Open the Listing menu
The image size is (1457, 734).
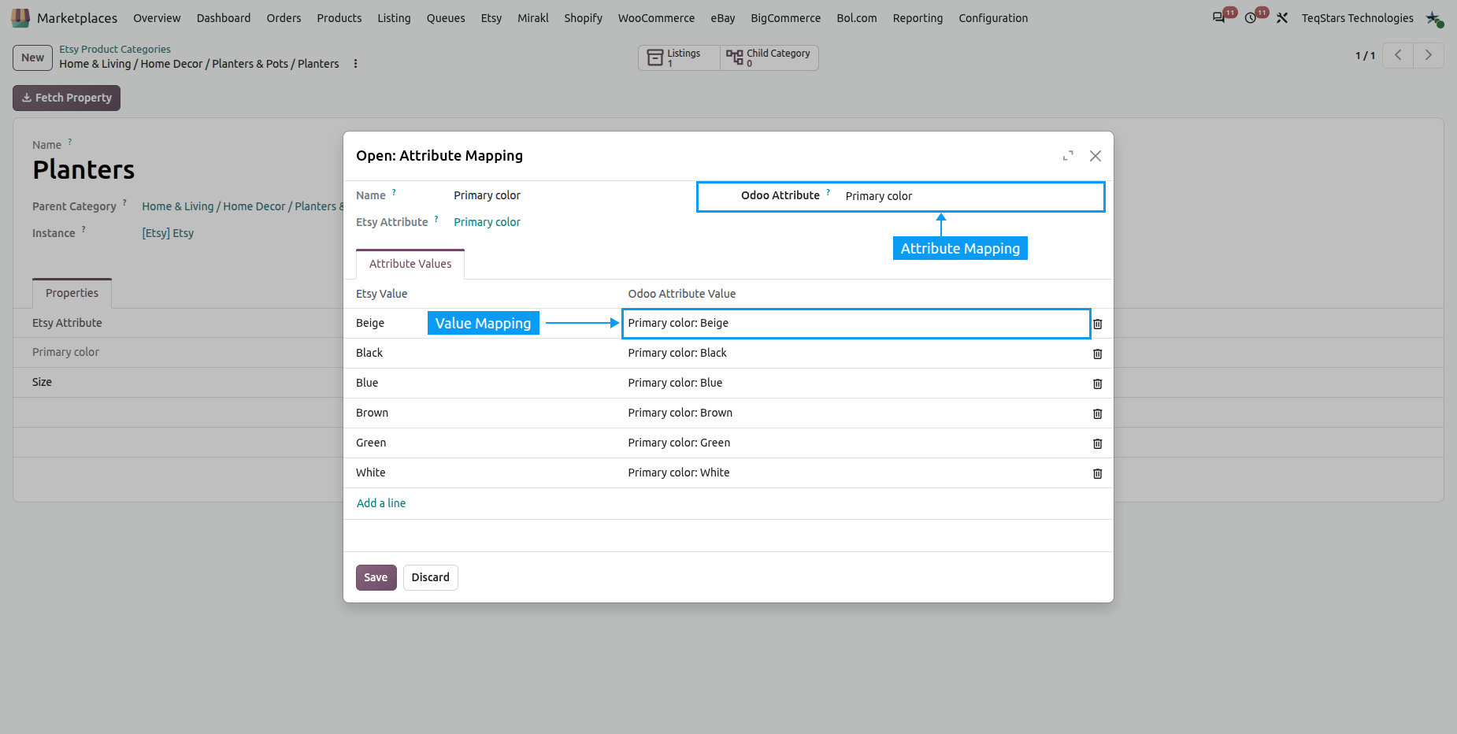point(394,18)
